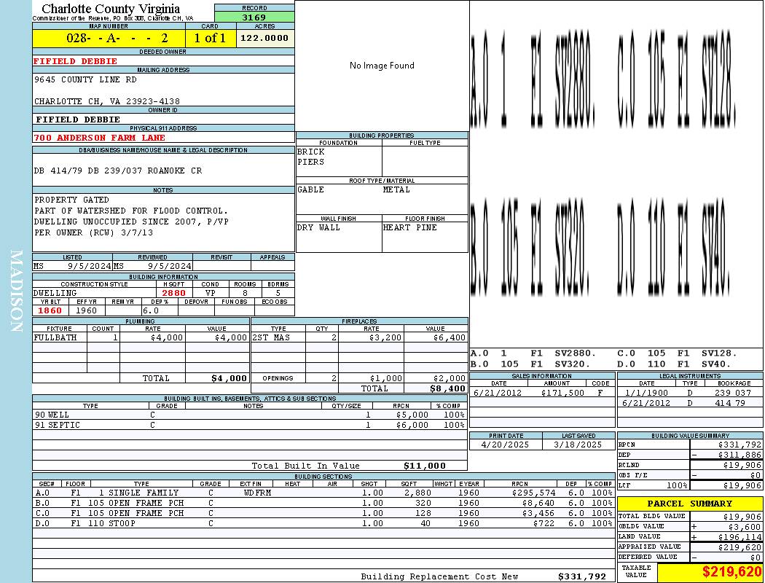Click the FULLBATH plumbing fixture row
The width and height of the screenshot is (765, 583).
click(x=141, y=337)
